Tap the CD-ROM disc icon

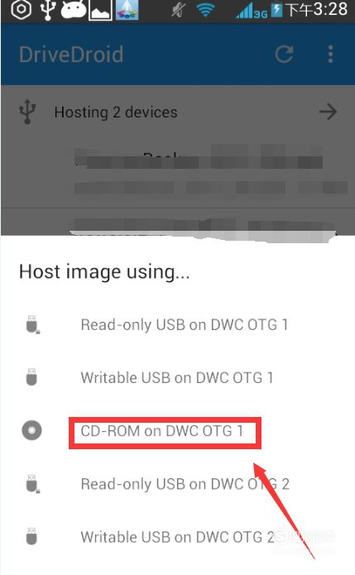31,430
